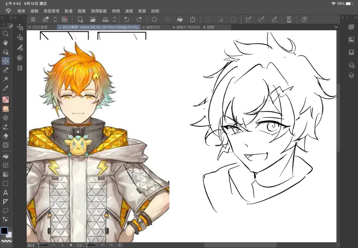Select the light sub color swatch
The width and height of the screenshot is (358, 248).
coord(9,235)
